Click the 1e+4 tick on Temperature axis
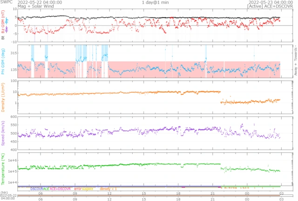The image size is (298, 201). pos(13,182)
